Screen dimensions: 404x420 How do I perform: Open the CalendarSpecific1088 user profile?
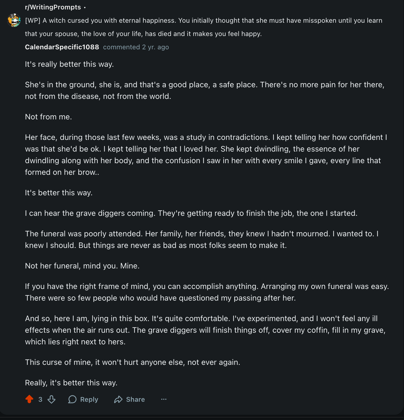pyautogui.click(x=62, y=47)
